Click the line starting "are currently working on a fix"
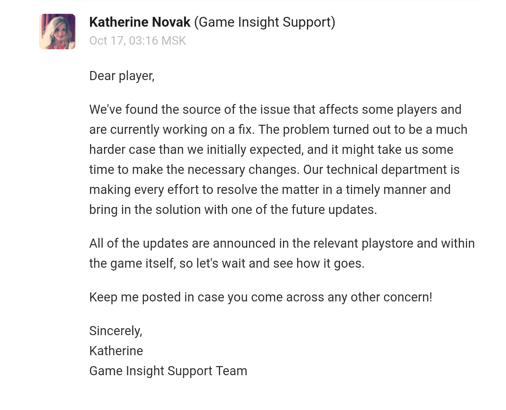 [x=278, y=130]
